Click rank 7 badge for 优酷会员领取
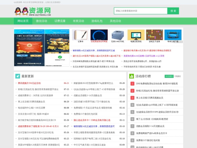 coord(132,126)
